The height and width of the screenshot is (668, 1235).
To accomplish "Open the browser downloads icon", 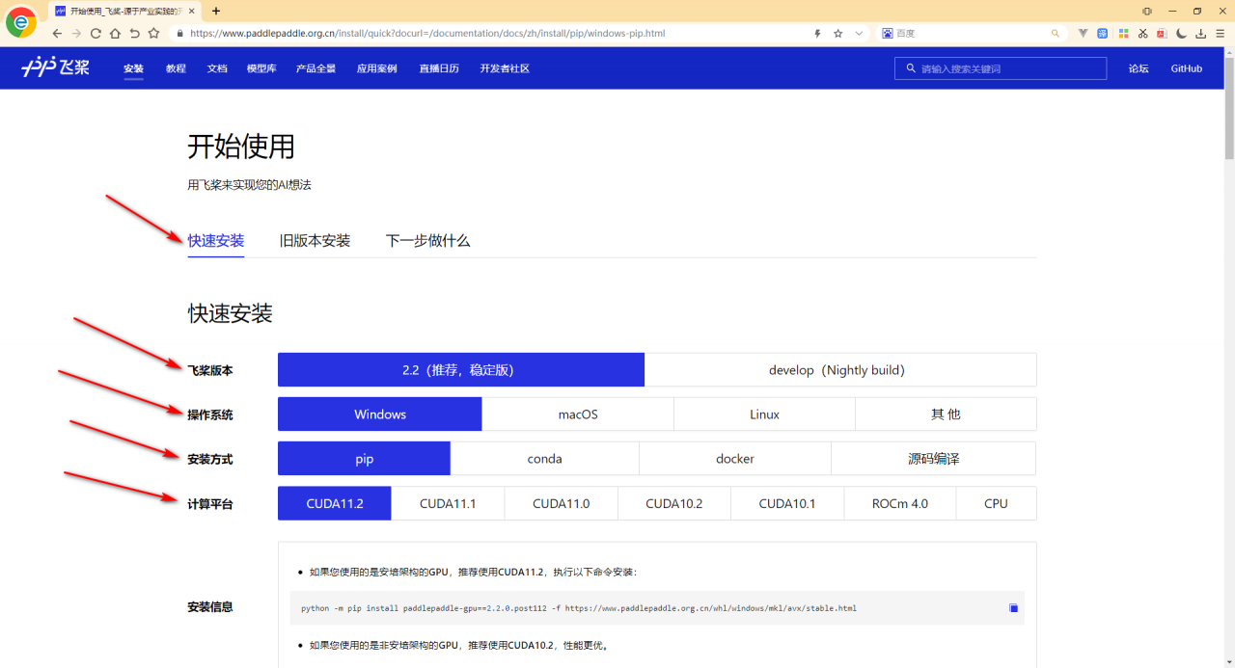I will [x=1201, y=33].
